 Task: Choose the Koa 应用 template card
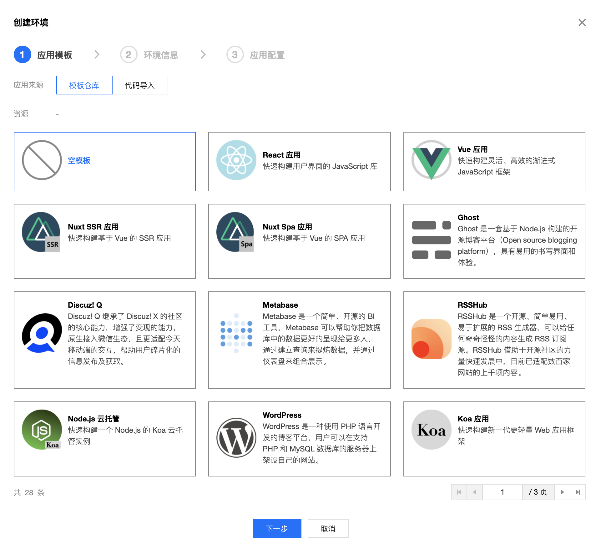pyautogui.click(x=494, y=439)
